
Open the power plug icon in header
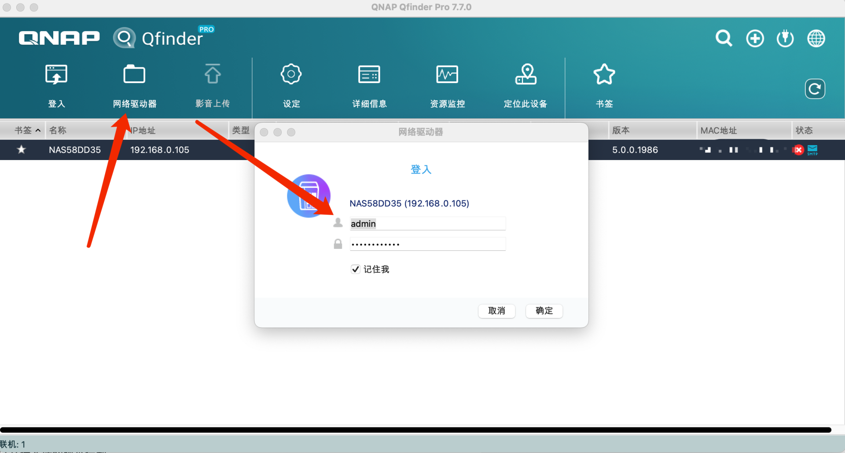[x=785, y=38]
